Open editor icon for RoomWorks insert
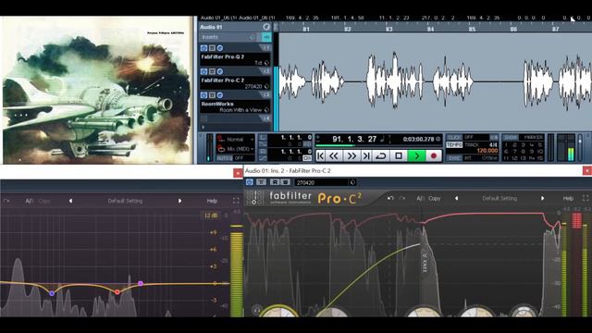This screenshot has width=592, height=333. [x=220, y=95]
